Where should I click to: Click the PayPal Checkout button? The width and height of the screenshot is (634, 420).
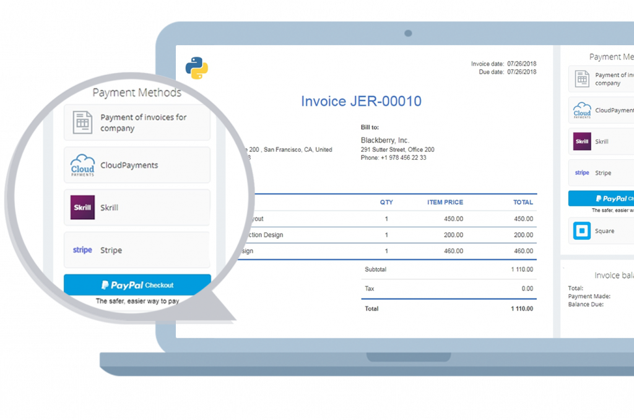tap(137, 284)
